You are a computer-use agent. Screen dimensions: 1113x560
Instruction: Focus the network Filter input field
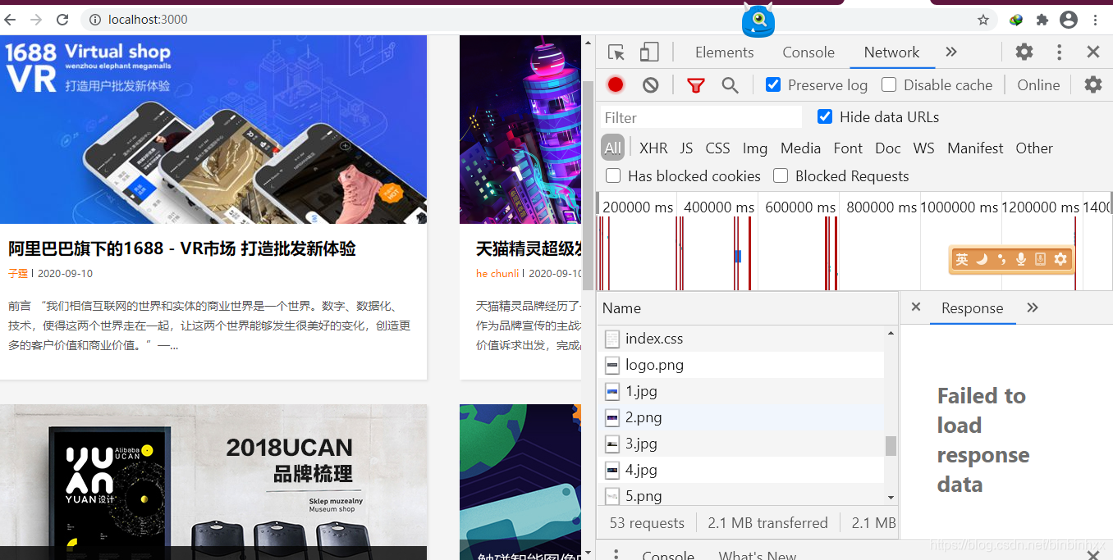[701, 117]
